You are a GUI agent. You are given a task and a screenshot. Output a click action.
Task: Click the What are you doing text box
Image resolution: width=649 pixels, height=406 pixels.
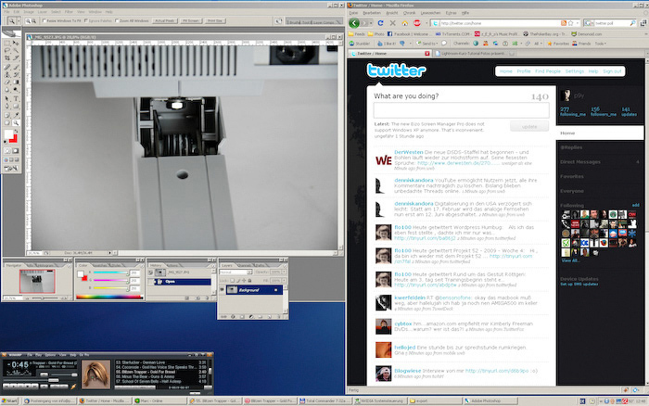click(x=461, y=110)
